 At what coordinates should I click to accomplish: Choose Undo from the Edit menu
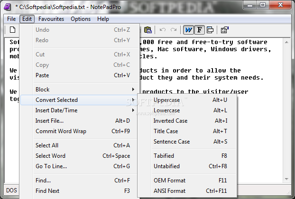[80, 30]
